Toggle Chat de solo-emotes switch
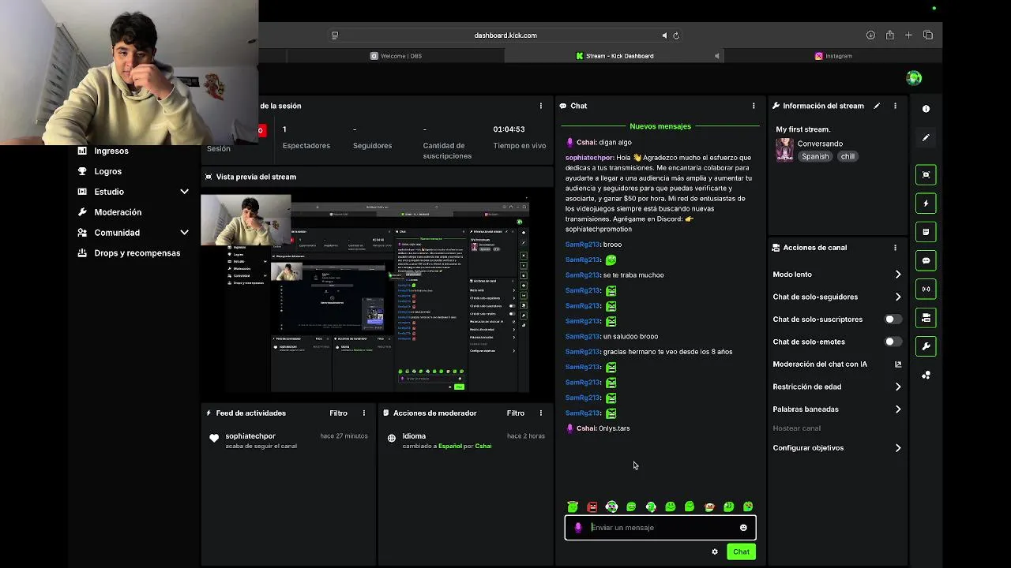 click(893, 342)
